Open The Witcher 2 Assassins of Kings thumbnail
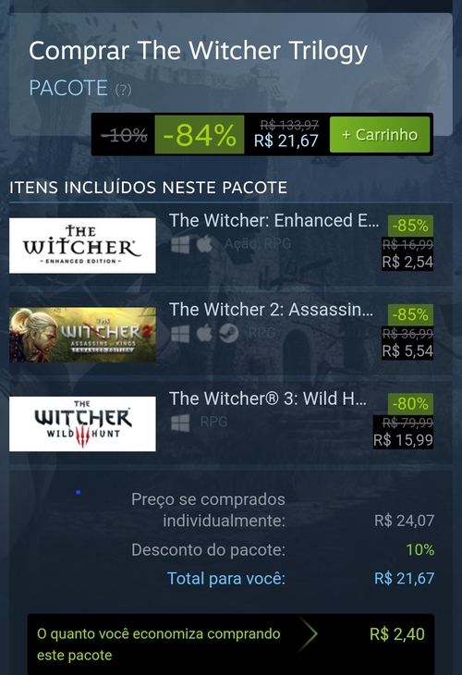The width and height of the screenshot is (462, 675). [x=82, y=335]
